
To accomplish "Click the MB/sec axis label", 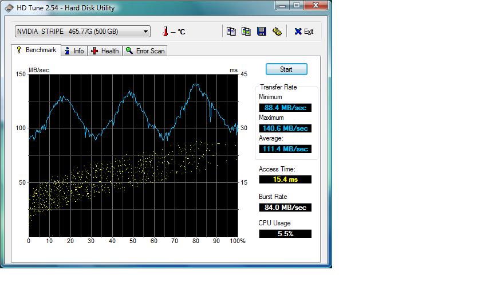I will pyautogui.click(x=39, y=70).
